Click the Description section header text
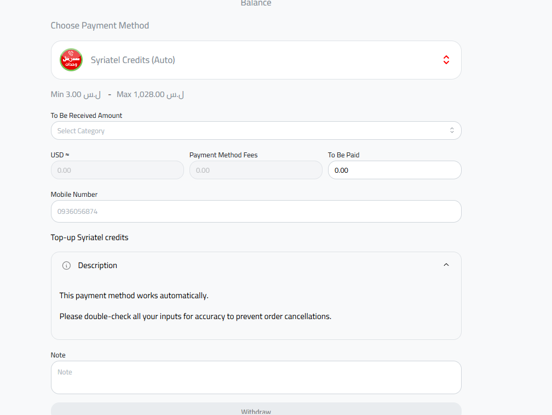The height and width of the screenshot is (415, 552). 97,265
